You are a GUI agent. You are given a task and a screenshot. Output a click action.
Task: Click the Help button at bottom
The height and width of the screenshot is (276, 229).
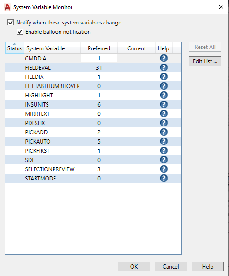[208, 266]
